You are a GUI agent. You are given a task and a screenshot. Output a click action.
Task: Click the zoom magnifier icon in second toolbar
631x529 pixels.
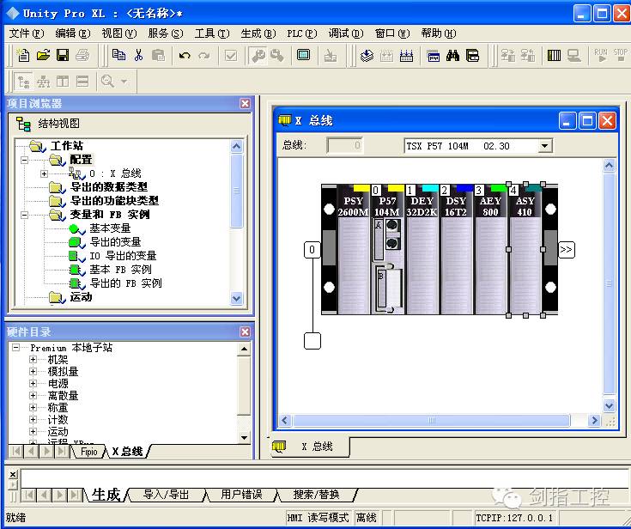pyautogui.click(x=107, y=82)
